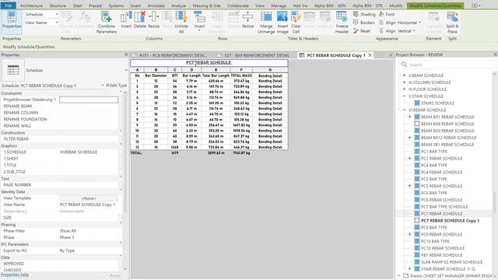498x280 pixels.
Task: Click the Schedule type thumbnail in Properties
Action: click(13, 70)
